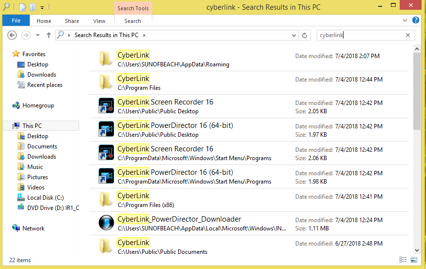Select PowerDirector 16 Start Menu shortcut

tap(248, 177)
